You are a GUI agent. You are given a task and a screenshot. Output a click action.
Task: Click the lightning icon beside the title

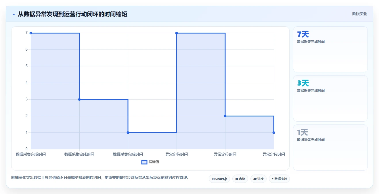pos(14,14)
